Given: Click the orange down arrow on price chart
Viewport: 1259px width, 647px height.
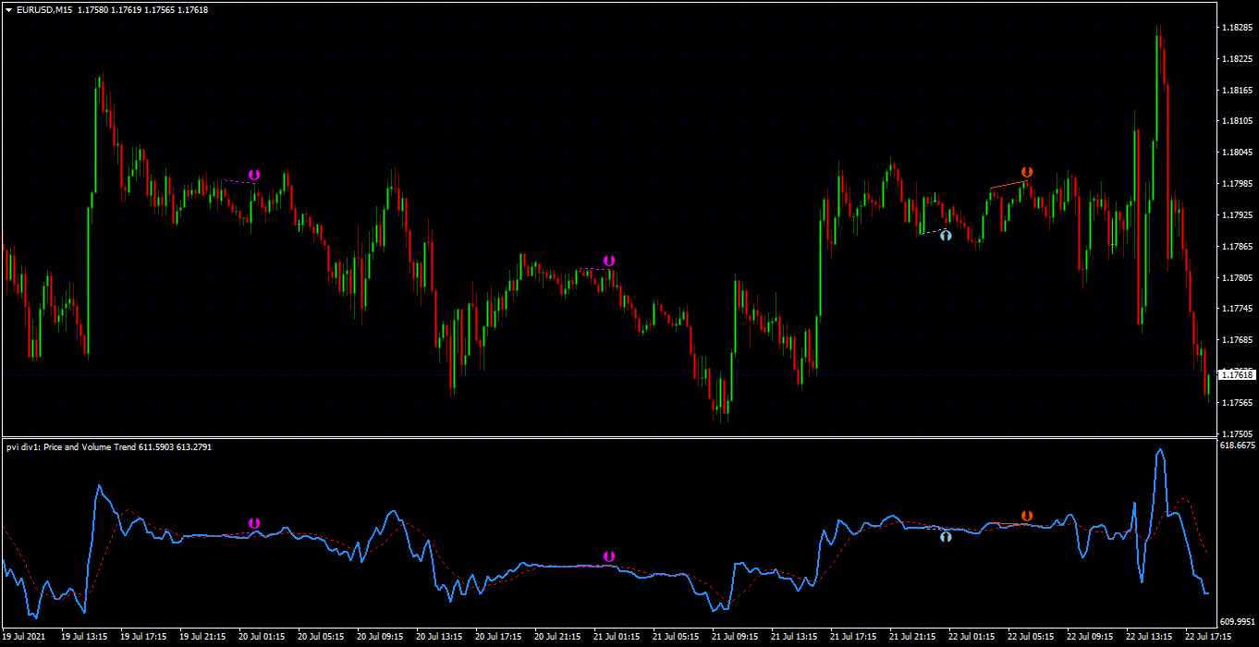Looking at the screenshot, I should [1026, 173].
